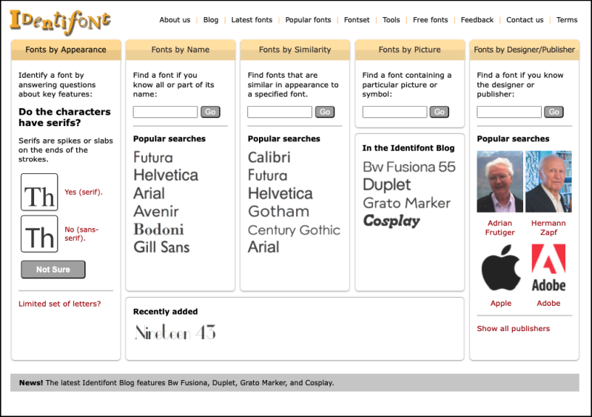592x417 pixels.
Task: Click the Identifont logo
Action: (61, 21)
